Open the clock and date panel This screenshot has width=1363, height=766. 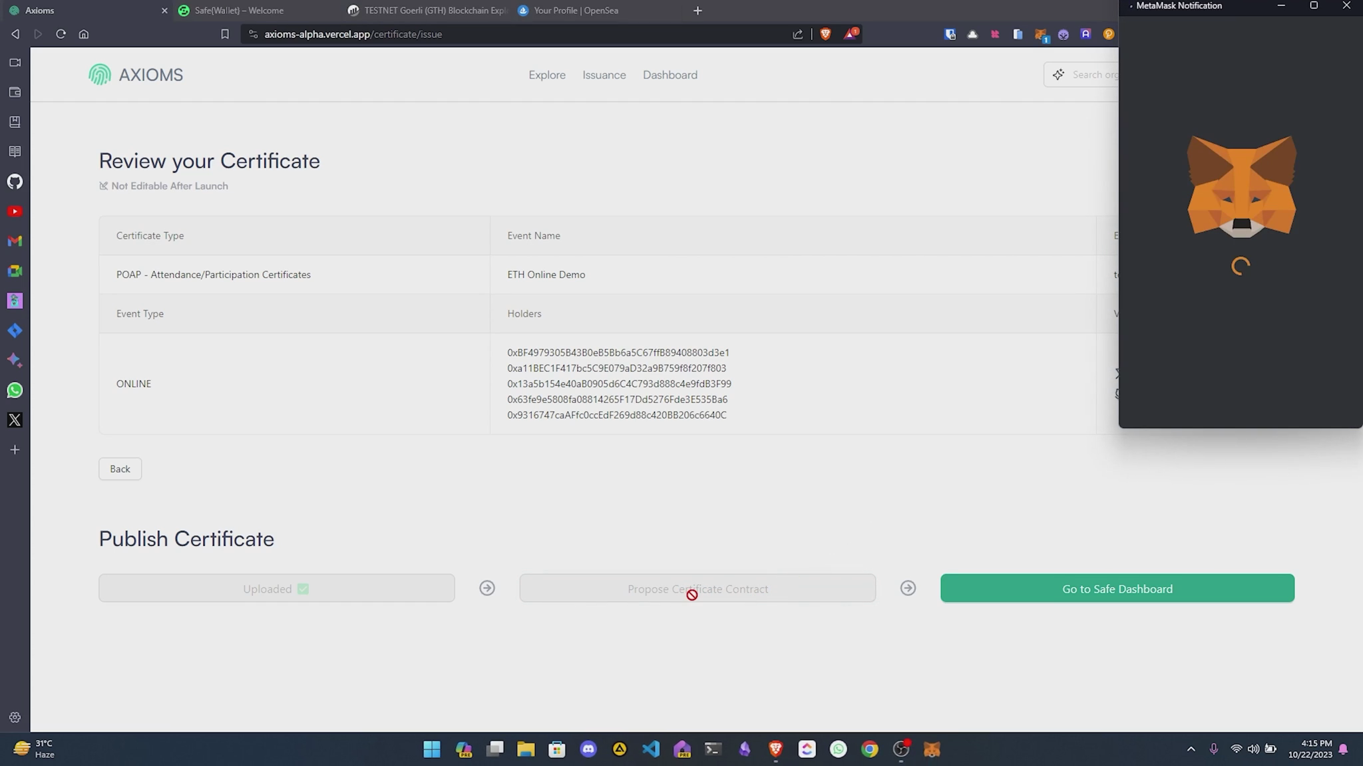point(1310,749)
